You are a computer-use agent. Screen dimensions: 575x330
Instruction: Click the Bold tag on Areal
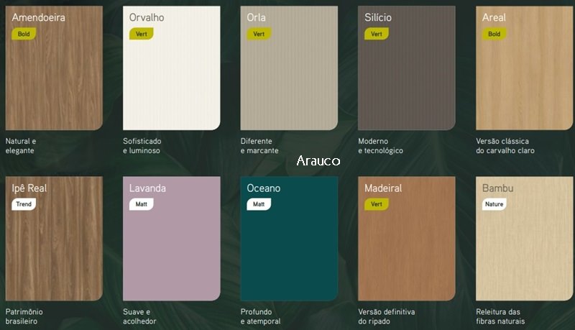[494, 34]
